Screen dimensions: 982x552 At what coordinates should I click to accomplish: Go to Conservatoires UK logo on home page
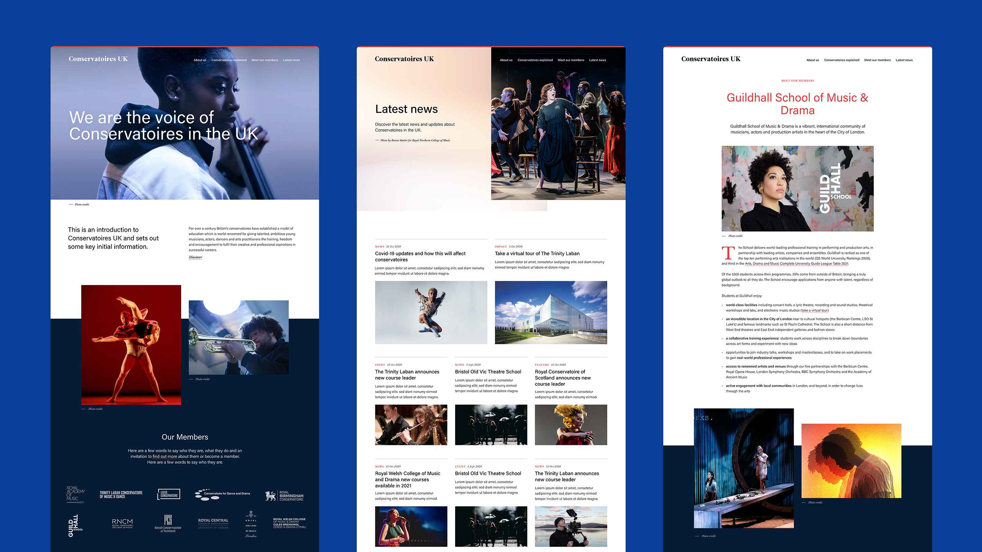pyautogui.click(x=98, y=59)
